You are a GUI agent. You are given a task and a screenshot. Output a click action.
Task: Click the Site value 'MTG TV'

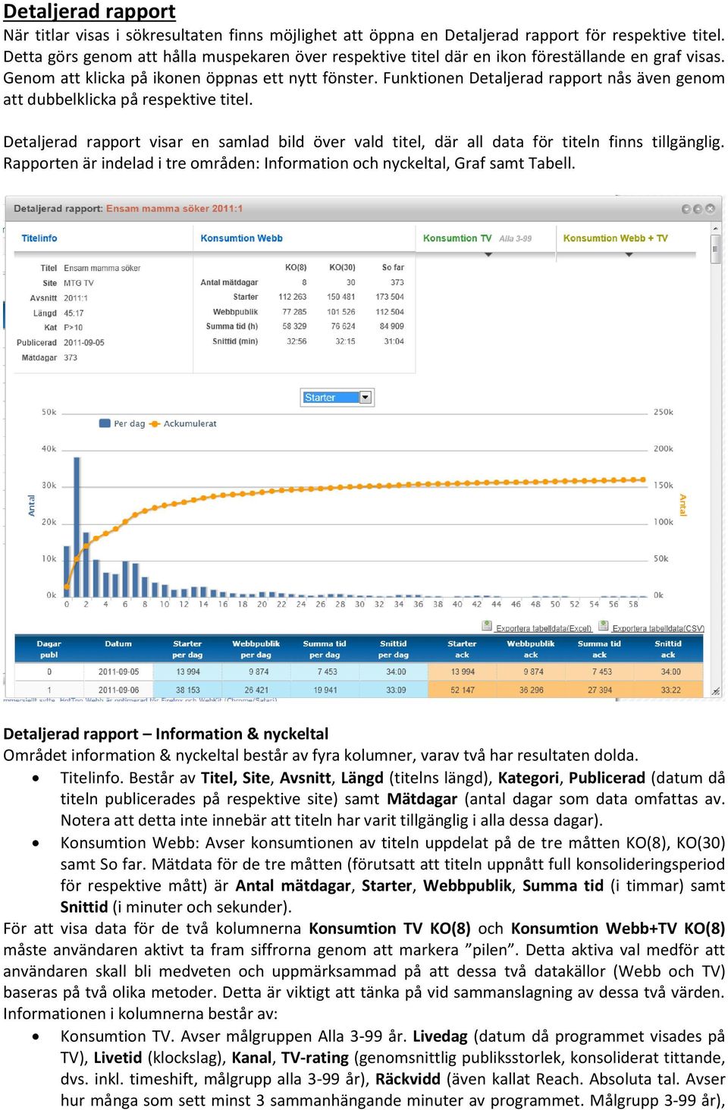pyautogui.click(x=79, y=283)
